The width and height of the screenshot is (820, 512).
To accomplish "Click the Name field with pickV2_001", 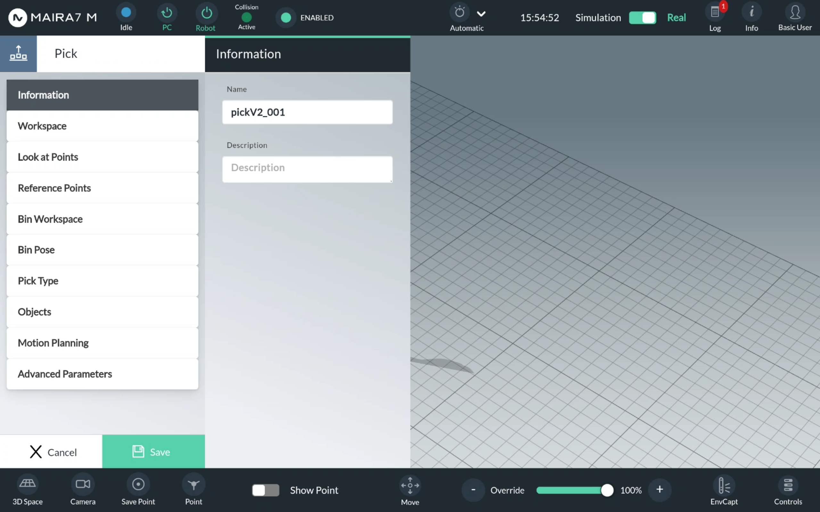I will tap(307, 112).
